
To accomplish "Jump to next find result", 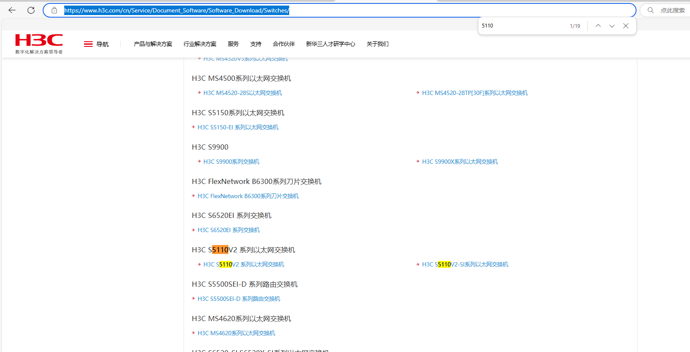I will 612,26.
